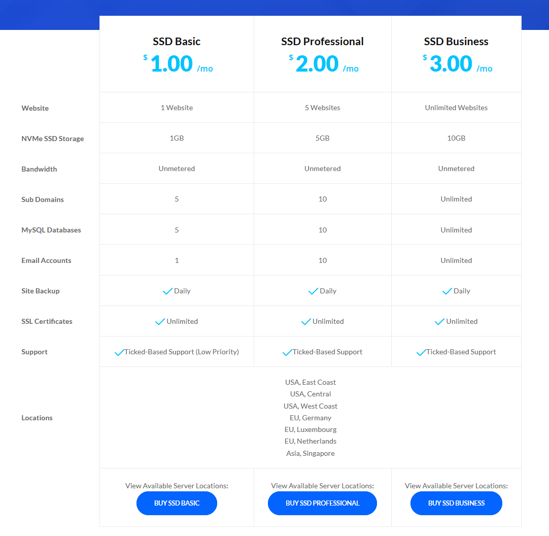
Task: Click the NVMe SSD Storage row label
Action: click(53, 138)
